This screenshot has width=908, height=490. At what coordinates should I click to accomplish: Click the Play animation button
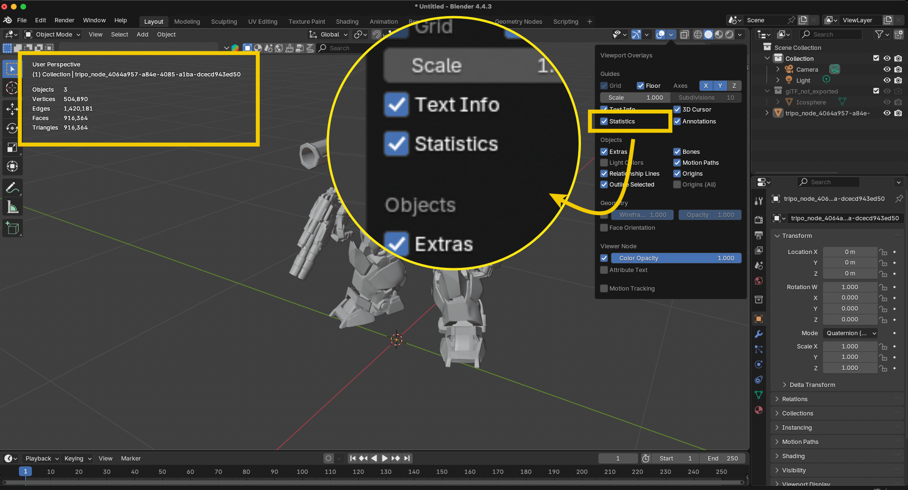(x=384, y=458)
